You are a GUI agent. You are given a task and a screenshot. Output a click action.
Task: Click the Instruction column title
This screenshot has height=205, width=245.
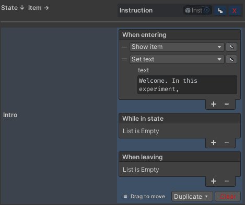click(x=136, y=10)
